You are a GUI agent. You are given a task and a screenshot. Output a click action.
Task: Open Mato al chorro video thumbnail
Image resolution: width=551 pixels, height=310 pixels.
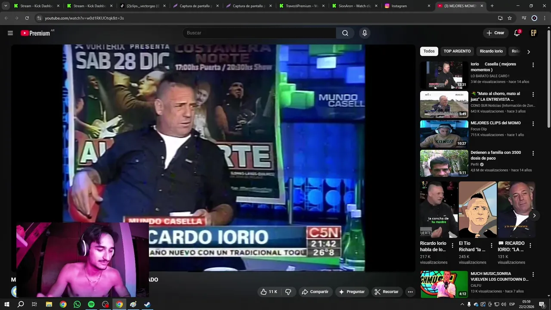pyautogui.click(x=444, y=105)
